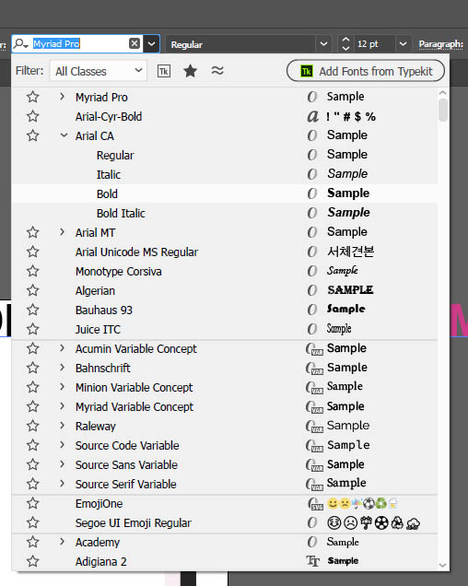Screen dimensions: 468x586
Task: Select the Bauhaus 93 font
Action: click(x=104, y=311)
